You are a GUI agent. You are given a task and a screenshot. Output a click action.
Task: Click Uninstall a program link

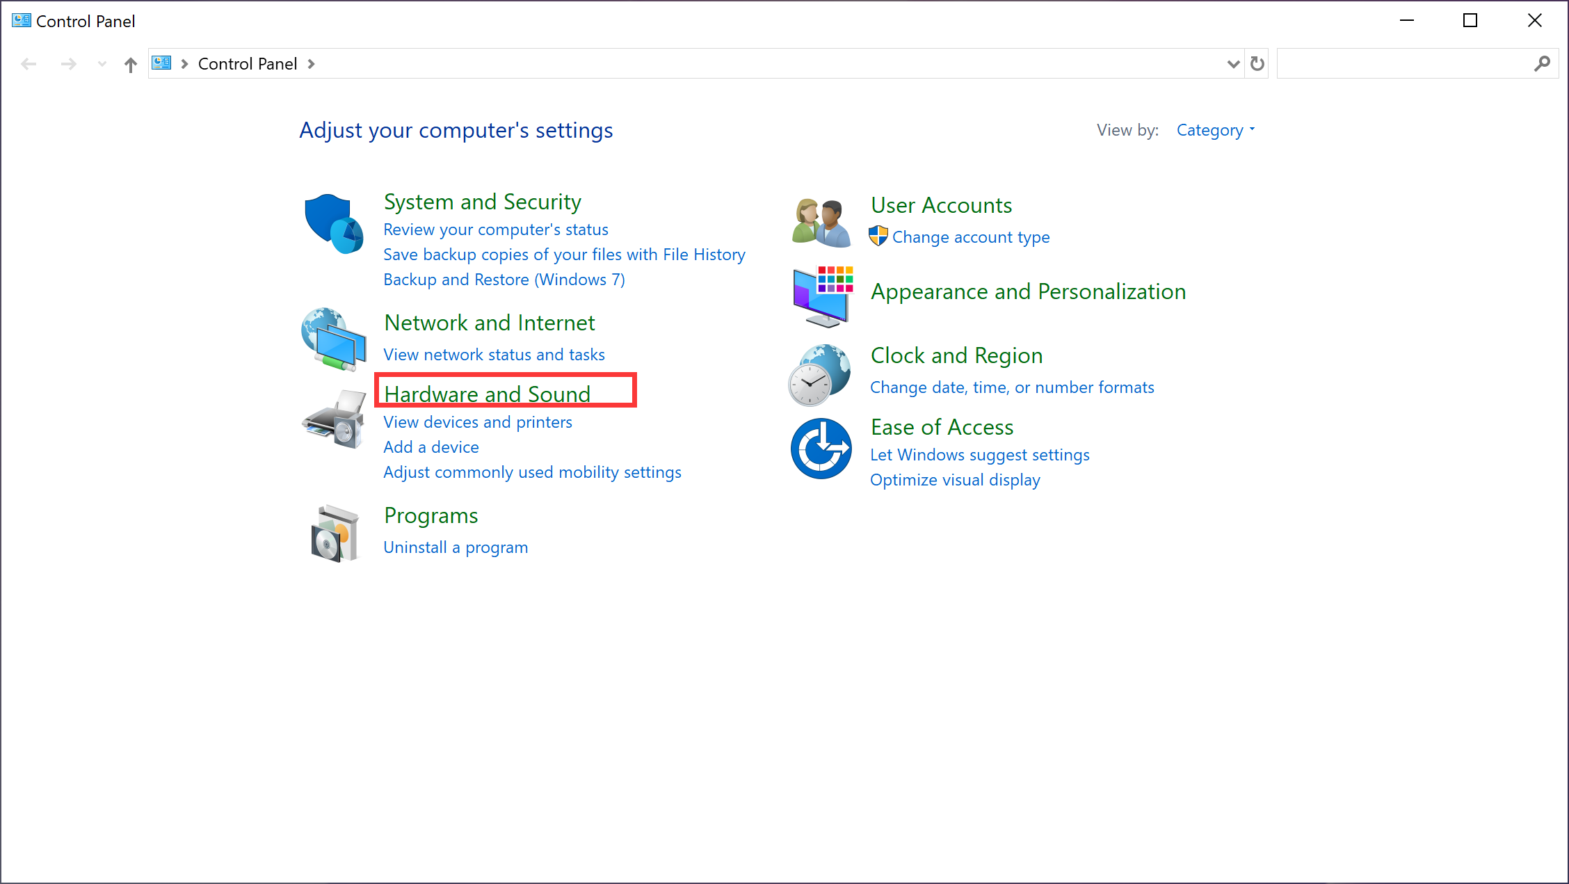pos(456,547)
